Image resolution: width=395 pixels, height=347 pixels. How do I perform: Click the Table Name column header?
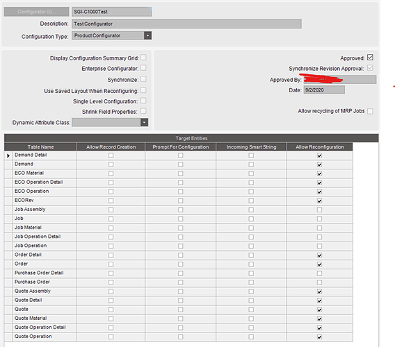tap(40, 147)
